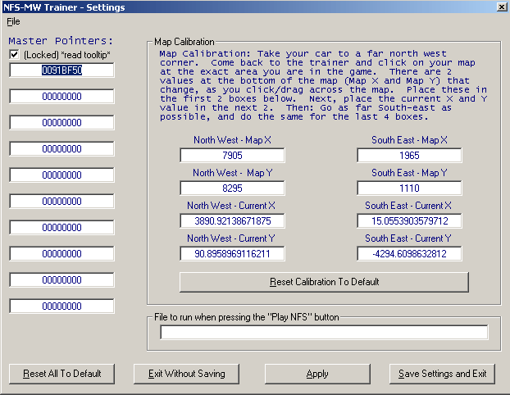Click the South East Map Y field
Screen dimensions: 510x395
pos(409,188)
